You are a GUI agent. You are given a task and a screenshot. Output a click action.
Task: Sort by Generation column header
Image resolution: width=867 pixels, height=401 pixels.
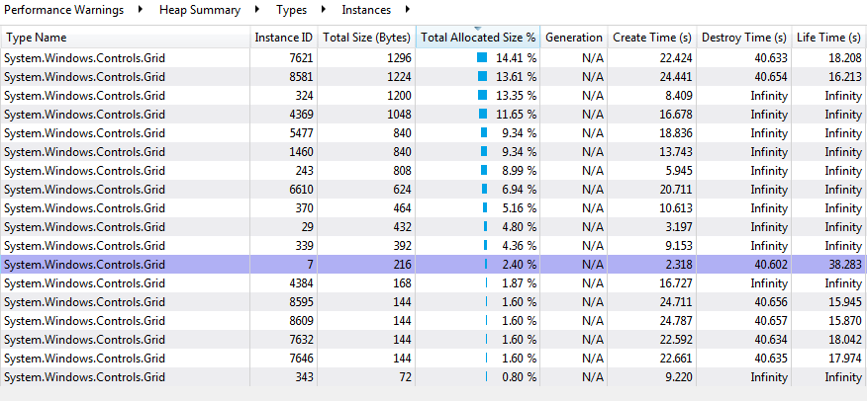pos(574,38)
